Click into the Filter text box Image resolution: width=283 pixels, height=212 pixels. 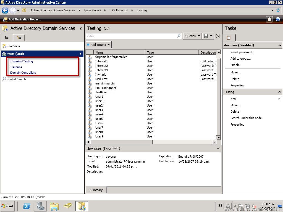(131, 36)
